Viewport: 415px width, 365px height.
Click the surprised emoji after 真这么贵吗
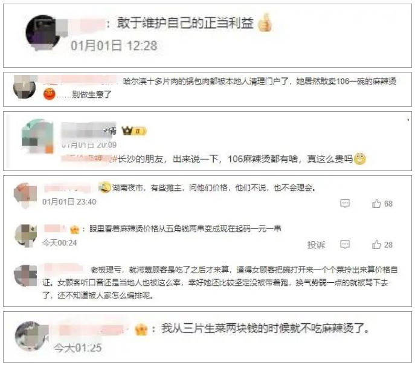tap(359, 159)
